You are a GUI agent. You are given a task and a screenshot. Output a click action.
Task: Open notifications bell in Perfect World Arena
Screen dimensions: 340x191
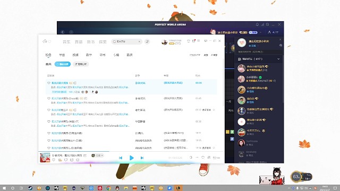click(x=257, y=24)
